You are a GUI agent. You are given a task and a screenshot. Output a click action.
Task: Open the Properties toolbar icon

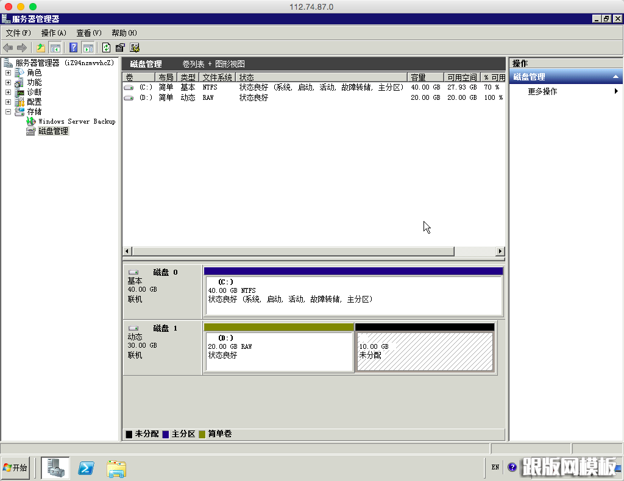(120, 47)
